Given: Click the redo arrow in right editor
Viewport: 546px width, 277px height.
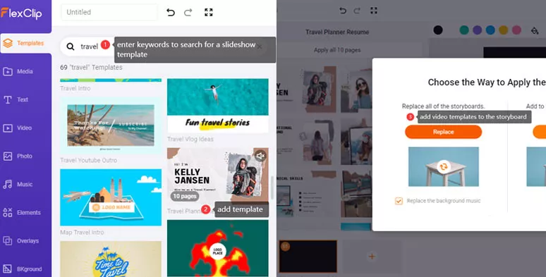Looking at the screenshot, I should coord(357,11).
